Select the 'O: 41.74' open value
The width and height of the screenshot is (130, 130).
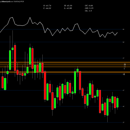tap(47, 6)
